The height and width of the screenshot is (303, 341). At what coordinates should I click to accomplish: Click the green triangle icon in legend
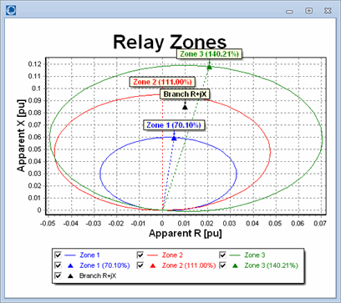235,265
